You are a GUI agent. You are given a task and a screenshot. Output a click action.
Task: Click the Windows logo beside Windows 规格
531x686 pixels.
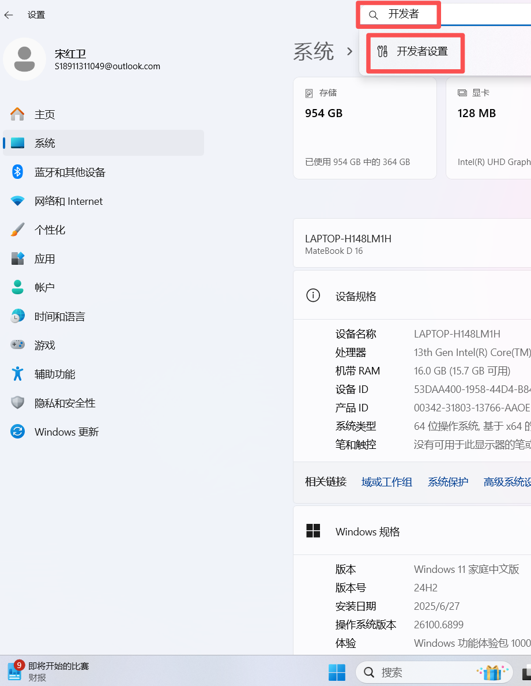(313, 531)
